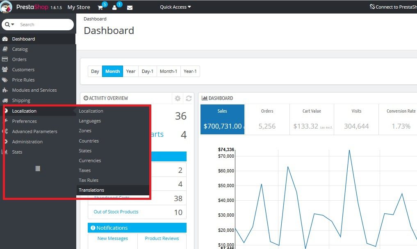Click the Price Rules tag icon in sidebar
This screenshot has height=249, width=417.
[x=5, y=80]
